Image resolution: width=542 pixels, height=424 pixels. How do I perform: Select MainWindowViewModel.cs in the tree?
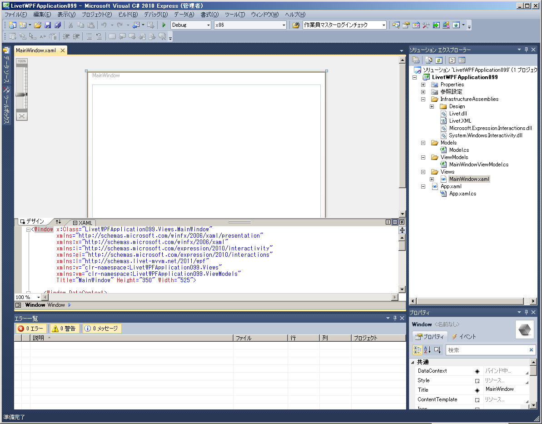[x=479, y=165]
